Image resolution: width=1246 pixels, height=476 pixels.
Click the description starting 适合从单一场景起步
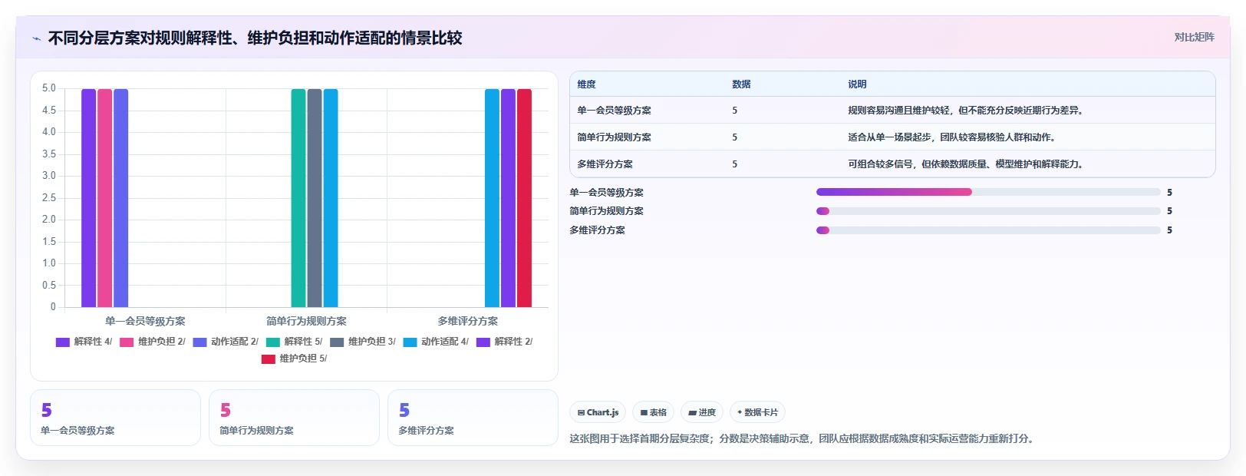coord(952,137)
